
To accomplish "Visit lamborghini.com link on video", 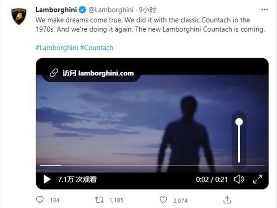I will click(x=98, y=73).
